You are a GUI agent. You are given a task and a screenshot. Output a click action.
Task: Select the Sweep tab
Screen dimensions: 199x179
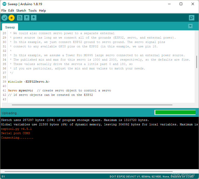10,27
